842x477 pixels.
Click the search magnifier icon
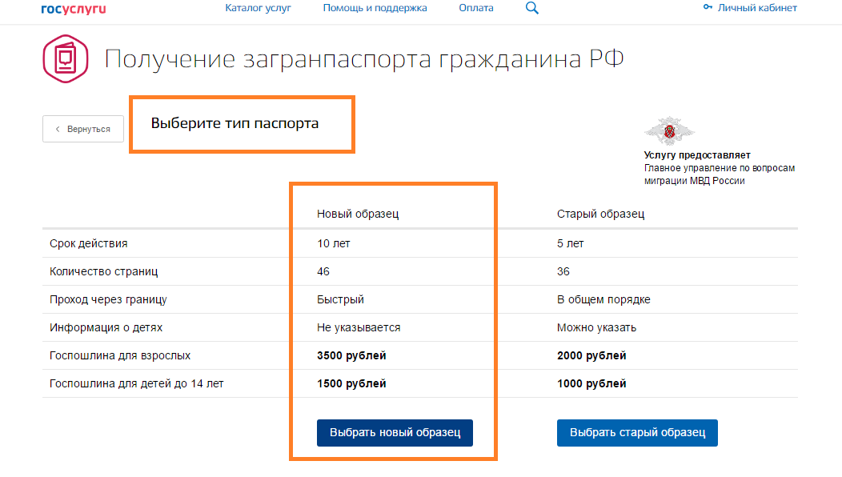click(x=531, y=8)
